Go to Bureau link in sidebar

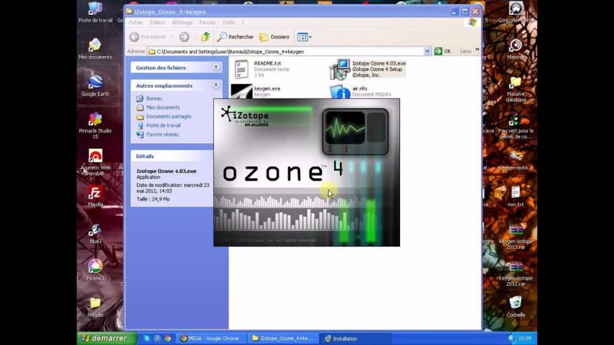click(x=154, y=99)
